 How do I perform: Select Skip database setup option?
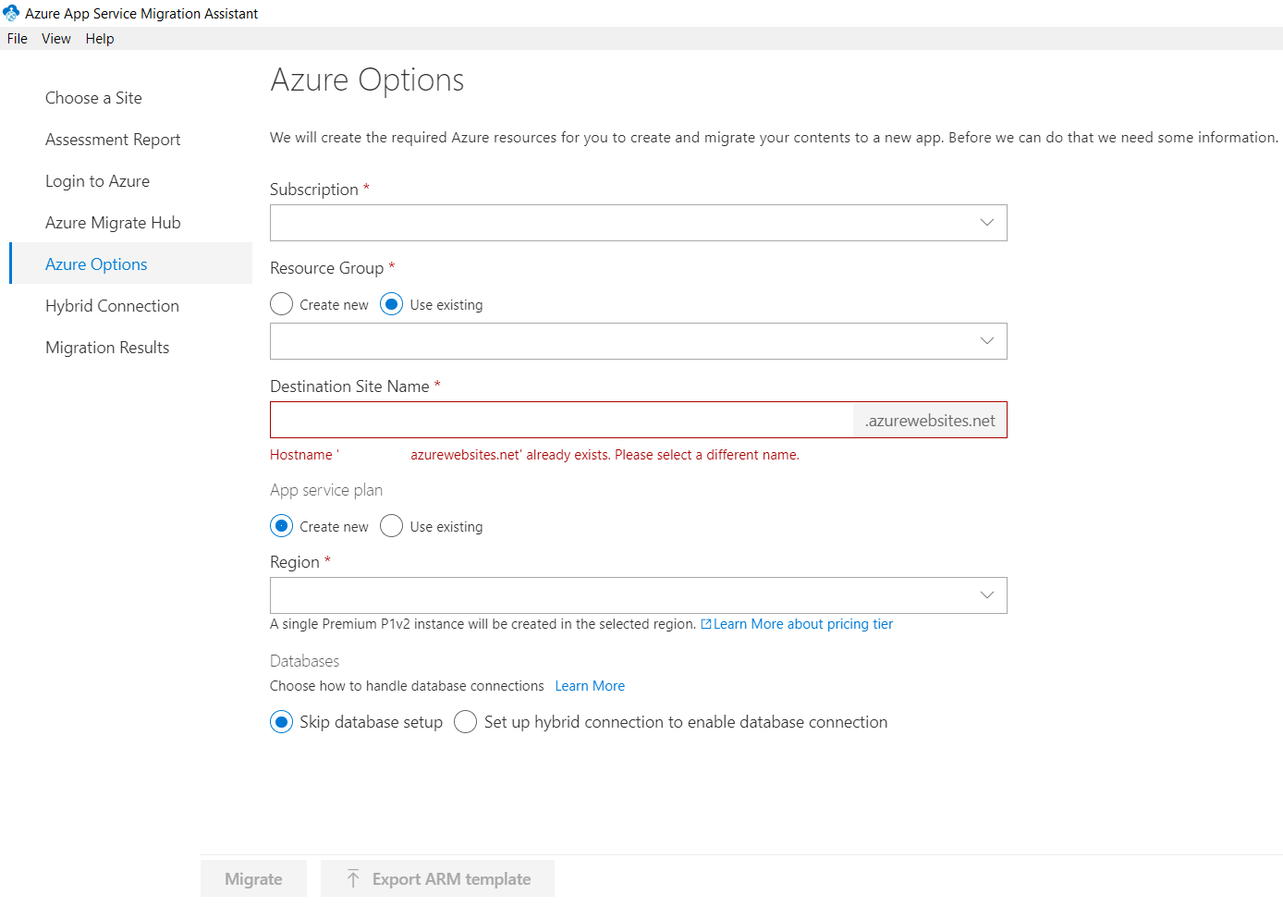(282, 722)
